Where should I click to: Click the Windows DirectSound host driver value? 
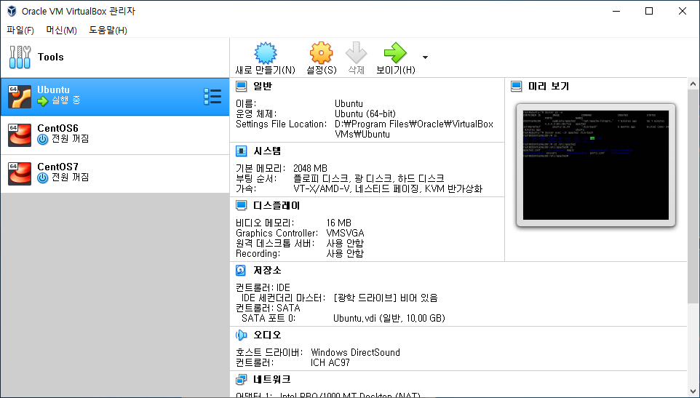point(355,353)
